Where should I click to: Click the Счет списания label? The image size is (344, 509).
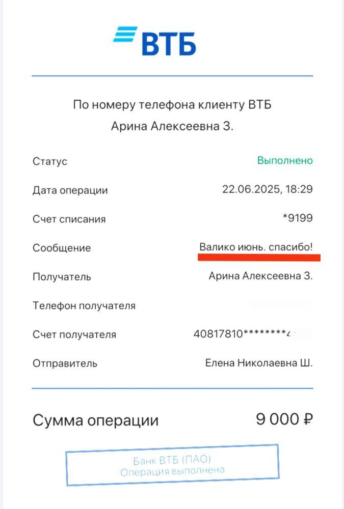pos(69,219)
